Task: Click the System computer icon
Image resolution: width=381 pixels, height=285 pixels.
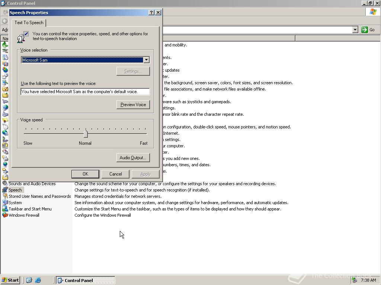Action: [5, 202]
